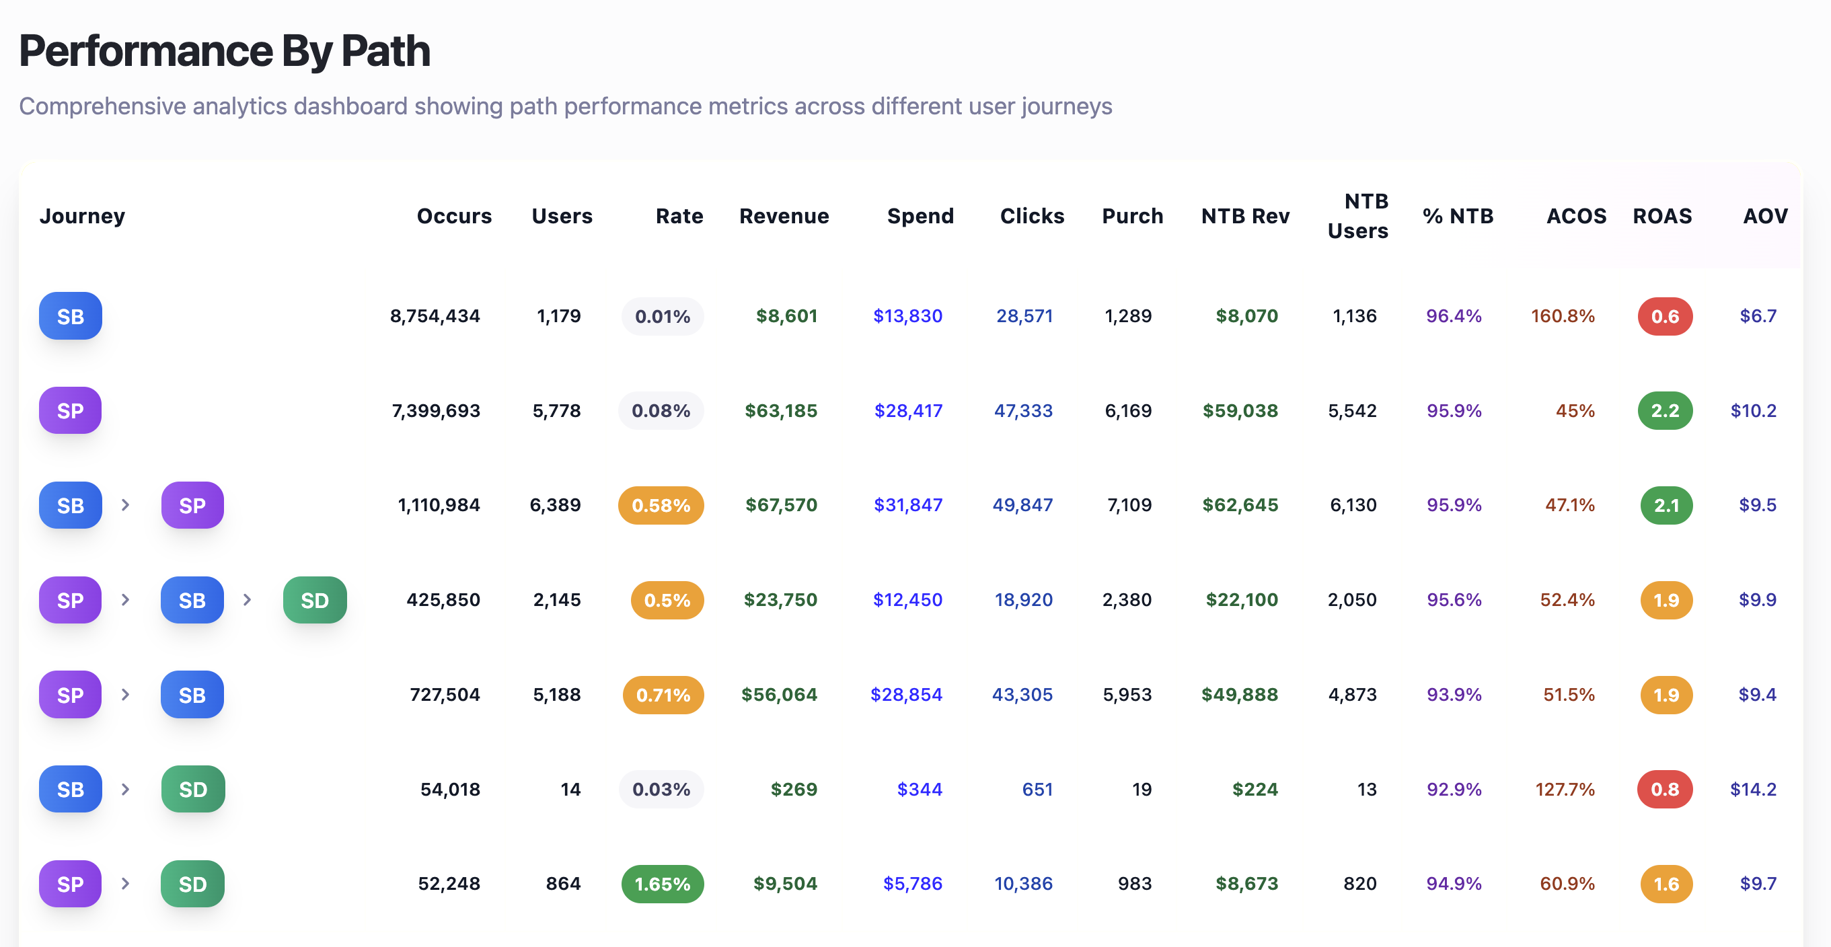Image resolution: width=1831 pixels, height=947 pixels.
Task: Click the SD badge in the SB>SD row
Action: (192, 789)
